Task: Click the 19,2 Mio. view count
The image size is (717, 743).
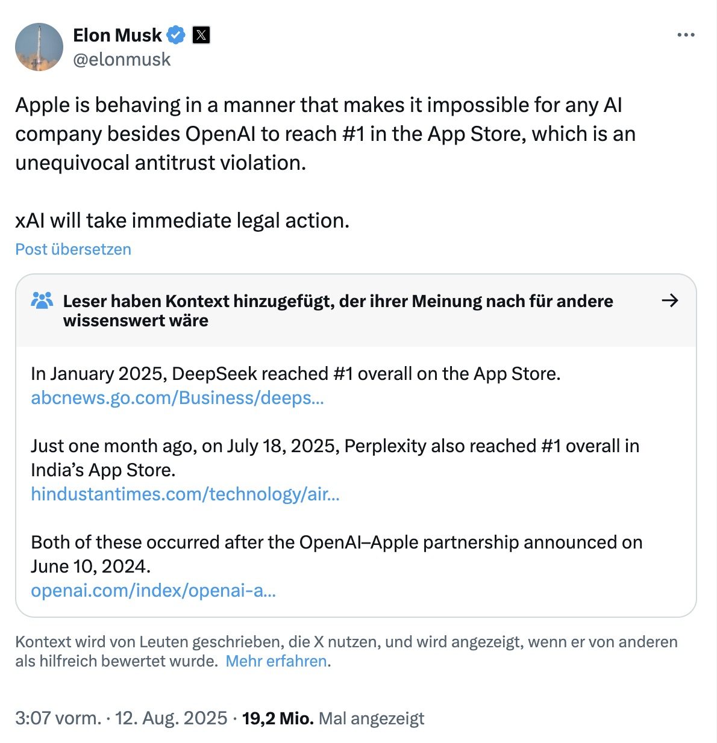Action: [278, 718]
